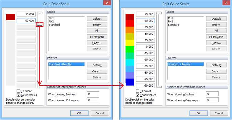
Task: Click the orange swatch in right dialog
Action: [x=130, y=30]
